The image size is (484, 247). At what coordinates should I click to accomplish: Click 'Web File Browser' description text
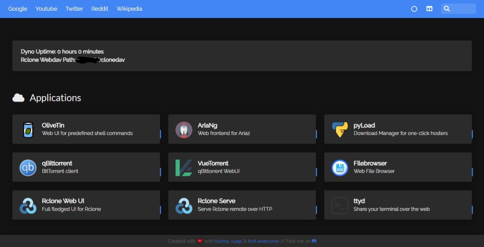click(x=374, y=171)
